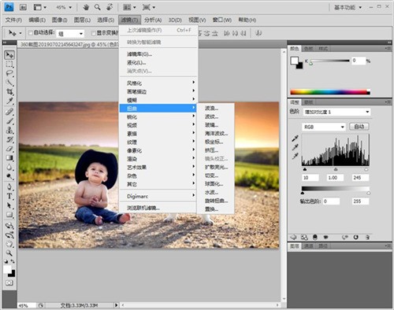Open the Arrange Documents dropdown

point(130,7)
